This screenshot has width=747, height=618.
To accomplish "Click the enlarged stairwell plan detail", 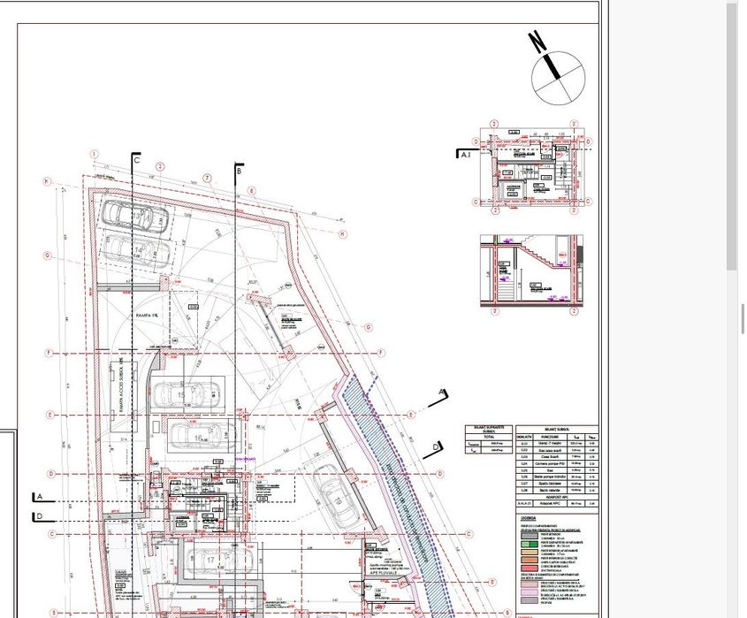I will [532, 169].
